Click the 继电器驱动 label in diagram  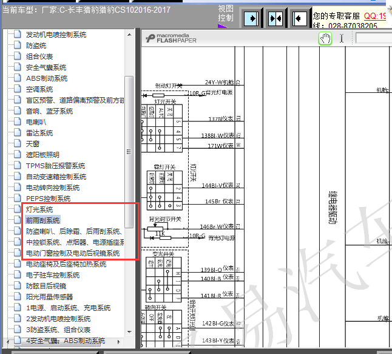[x=333, y=208]
